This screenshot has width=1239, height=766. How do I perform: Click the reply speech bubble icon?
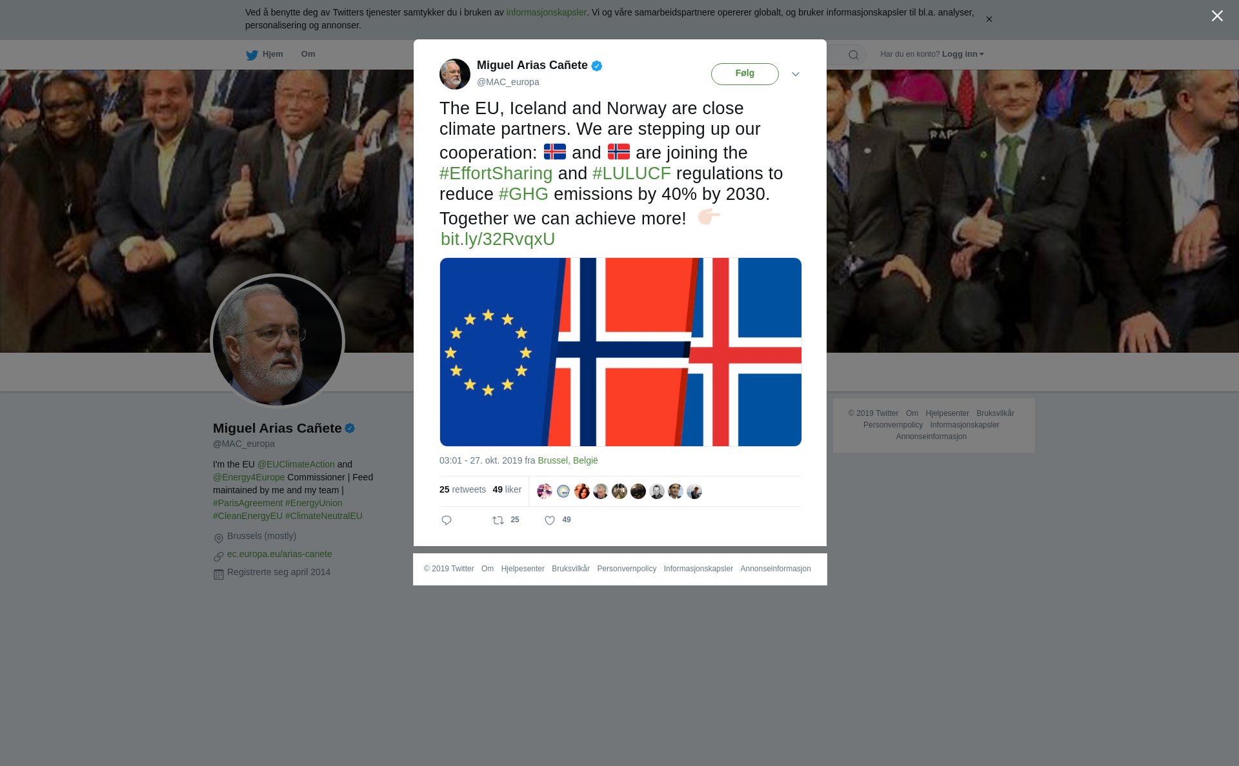[x=447, y=520]
